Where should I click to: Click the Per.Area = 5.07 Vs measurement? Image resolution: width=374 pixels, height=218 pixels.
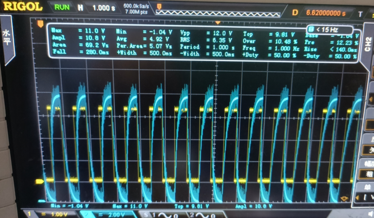pos(144,46)
